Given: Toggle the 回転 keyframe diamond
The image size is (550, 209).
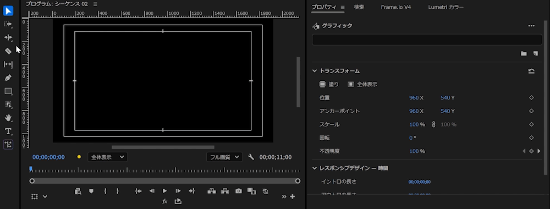Looking at the screenshot, I should (x=531, y=138).
